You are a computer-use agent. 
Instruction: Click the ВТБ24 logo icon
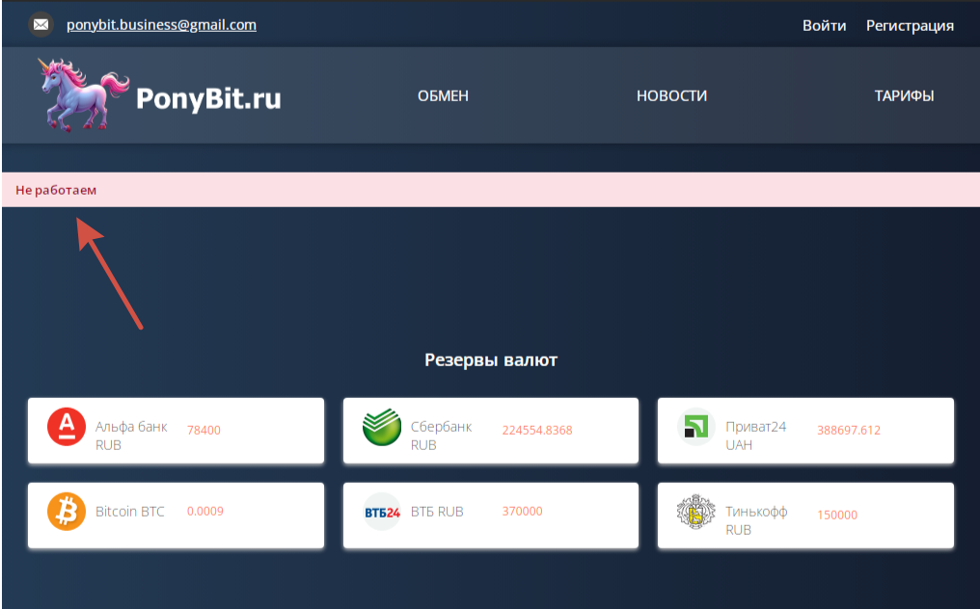380,511
